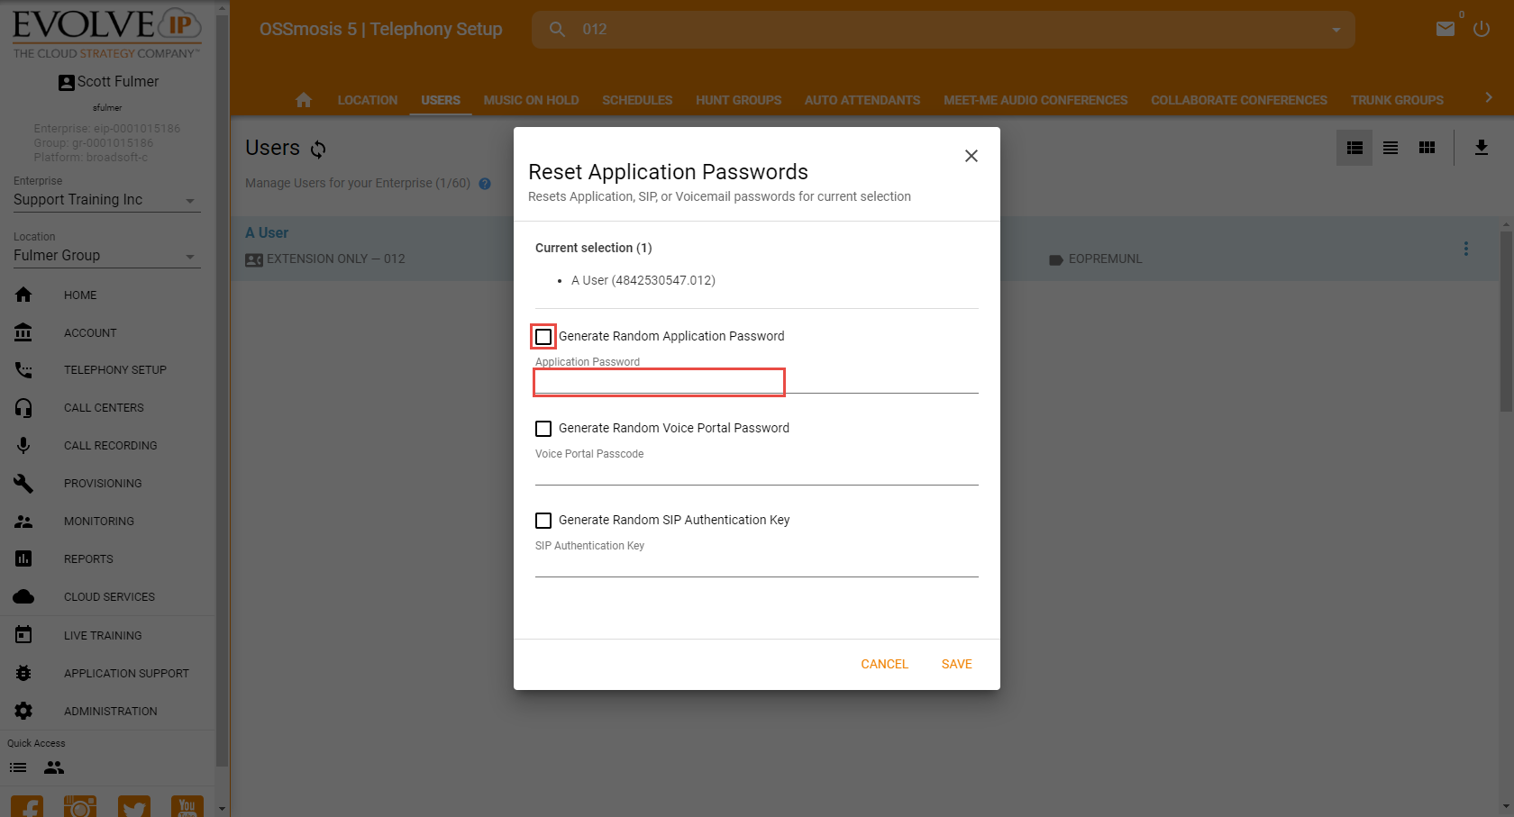The image size is (1514, 817).
Task: Click the Application Password input field
Action: click(659, 382)
